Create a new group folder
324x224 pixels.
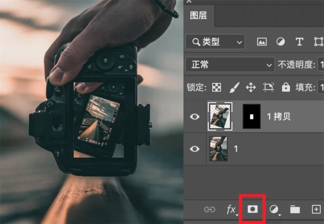pos(295,209)
